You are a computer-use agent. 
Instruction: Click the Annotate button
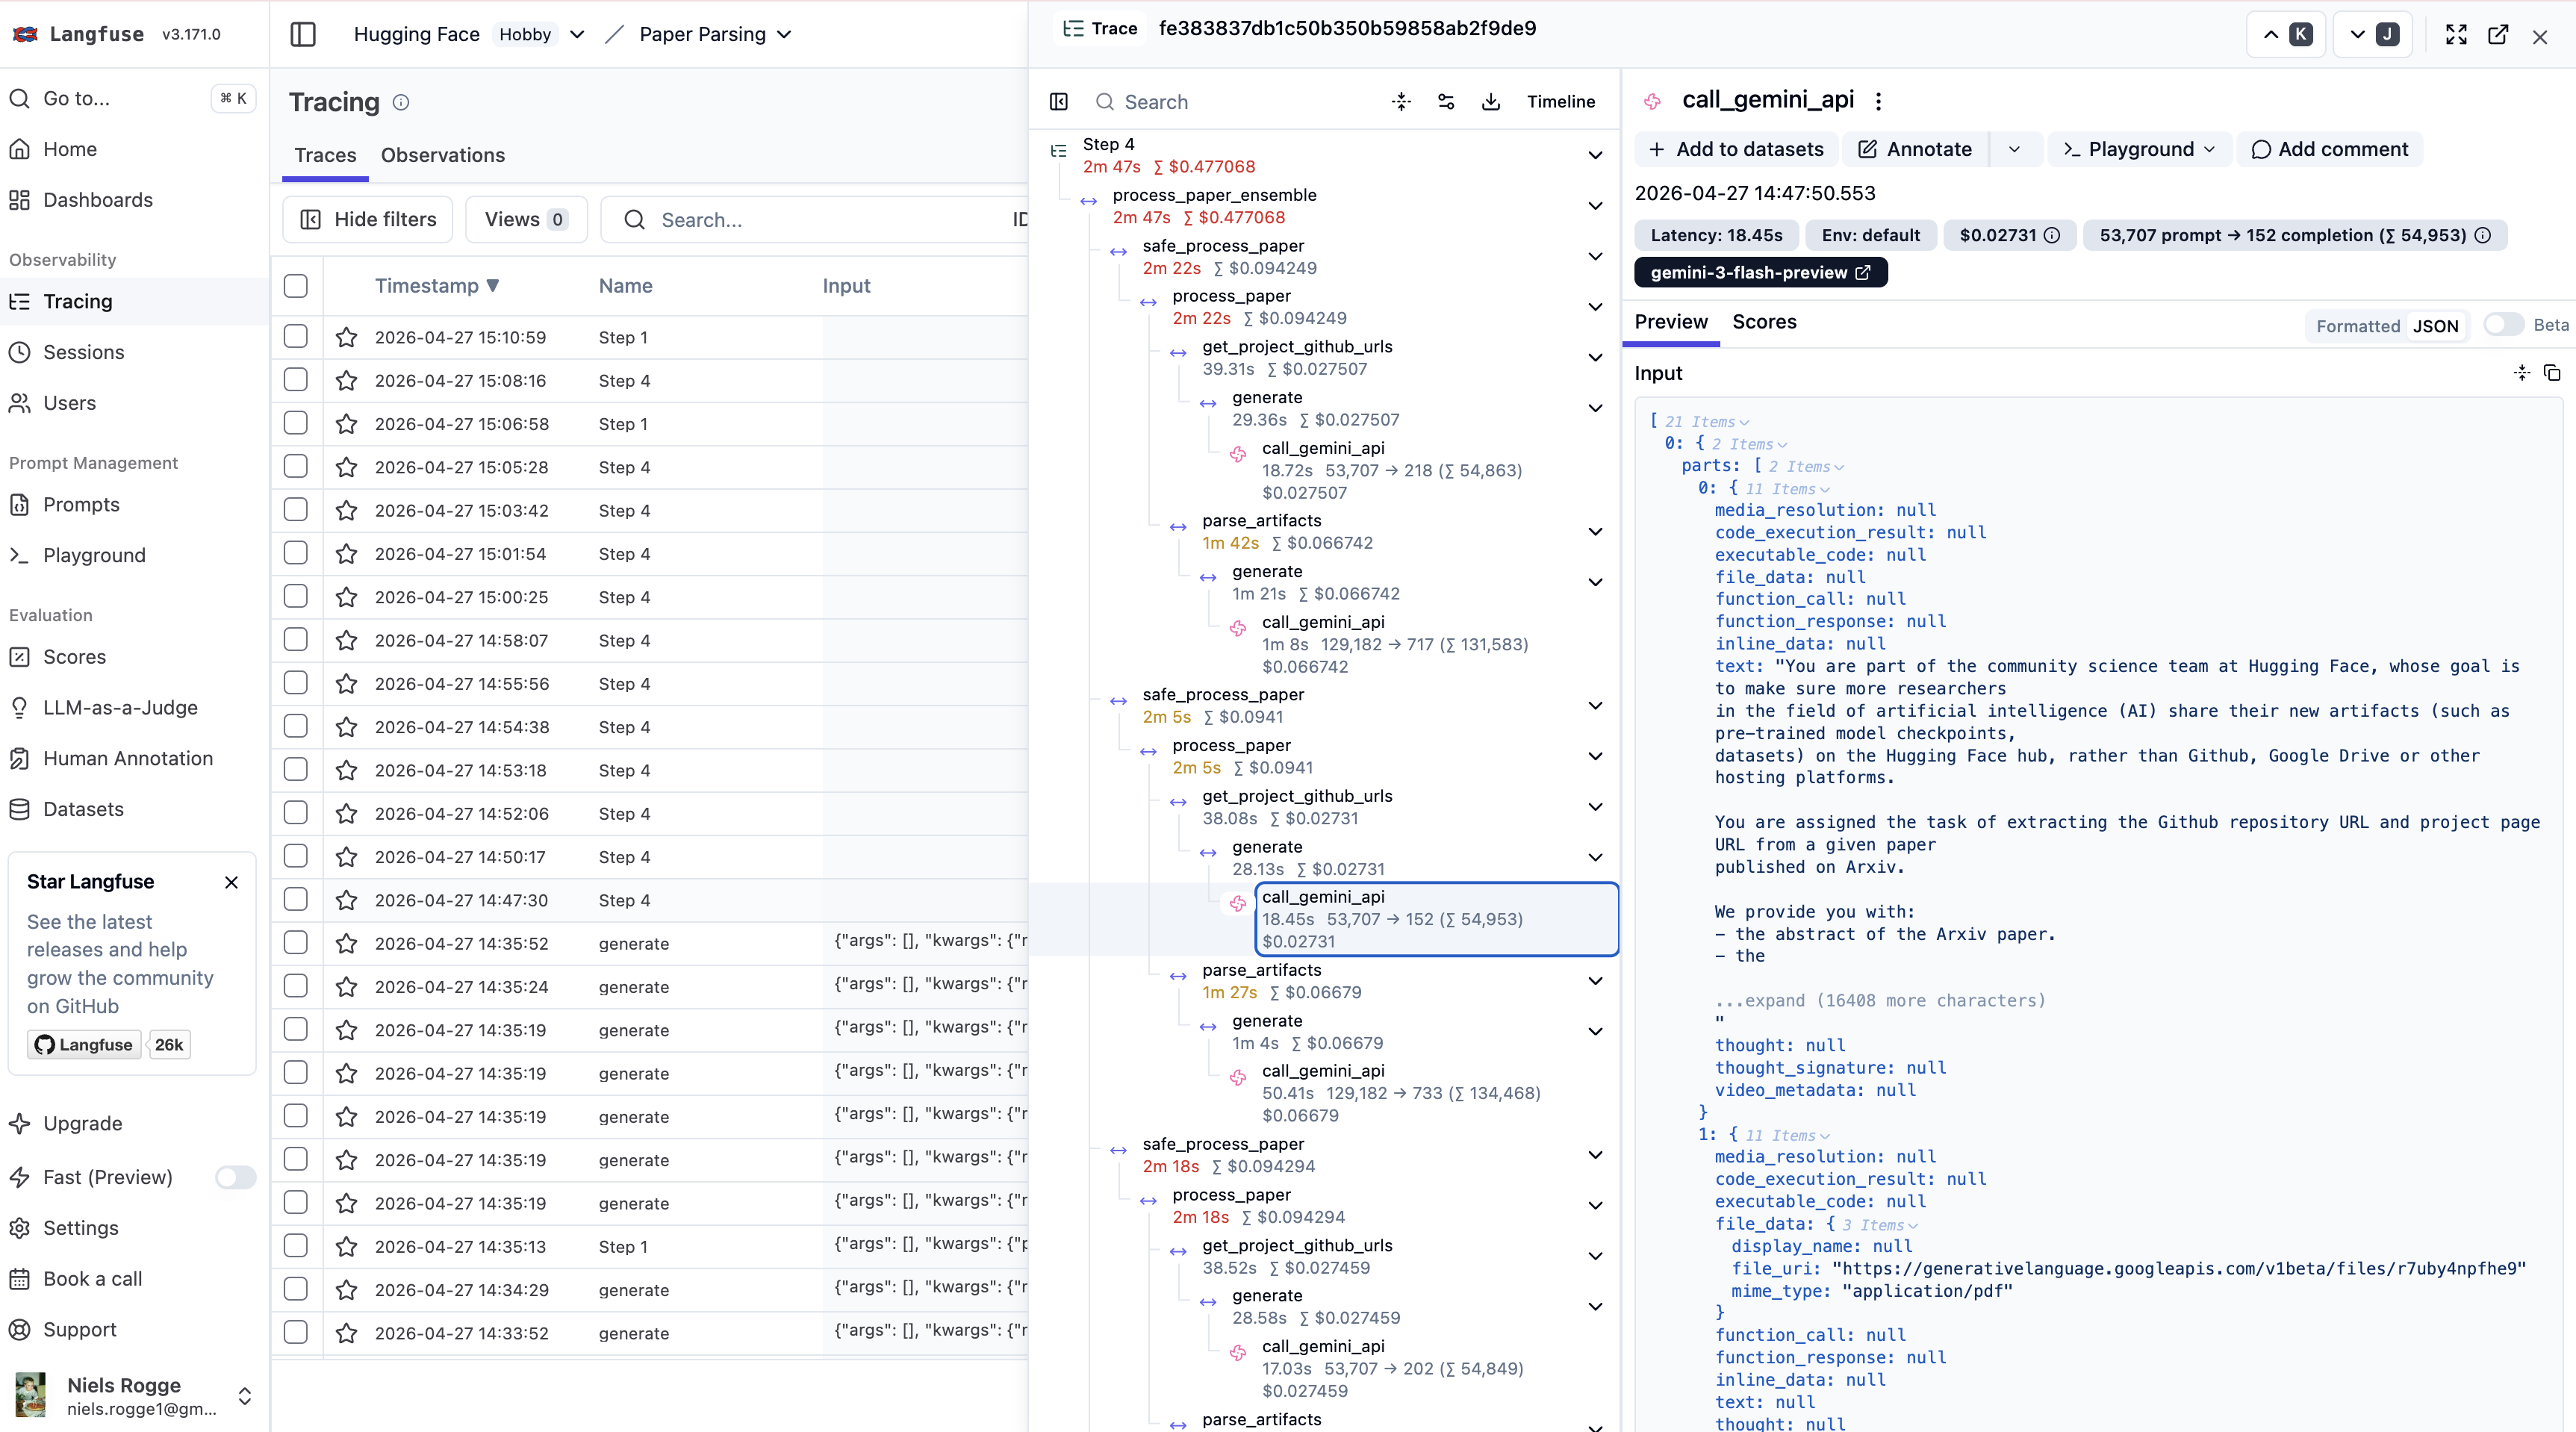[x=1916, y=149]
